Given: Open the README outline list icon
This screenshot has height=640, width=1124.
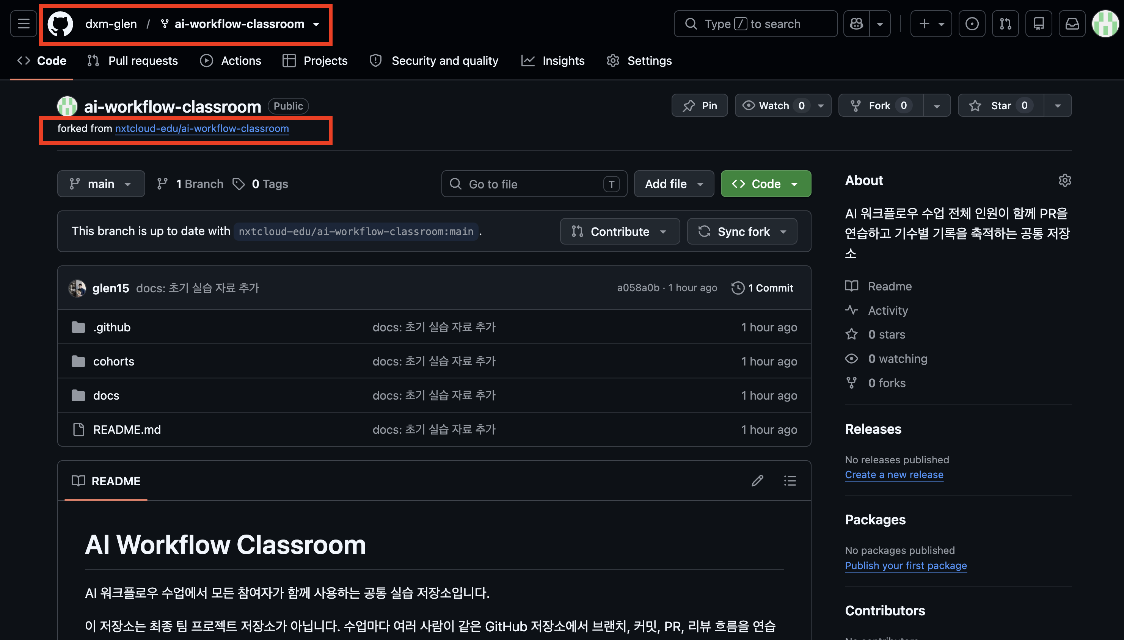Looking at the screenshot, I should pos(790,481).
